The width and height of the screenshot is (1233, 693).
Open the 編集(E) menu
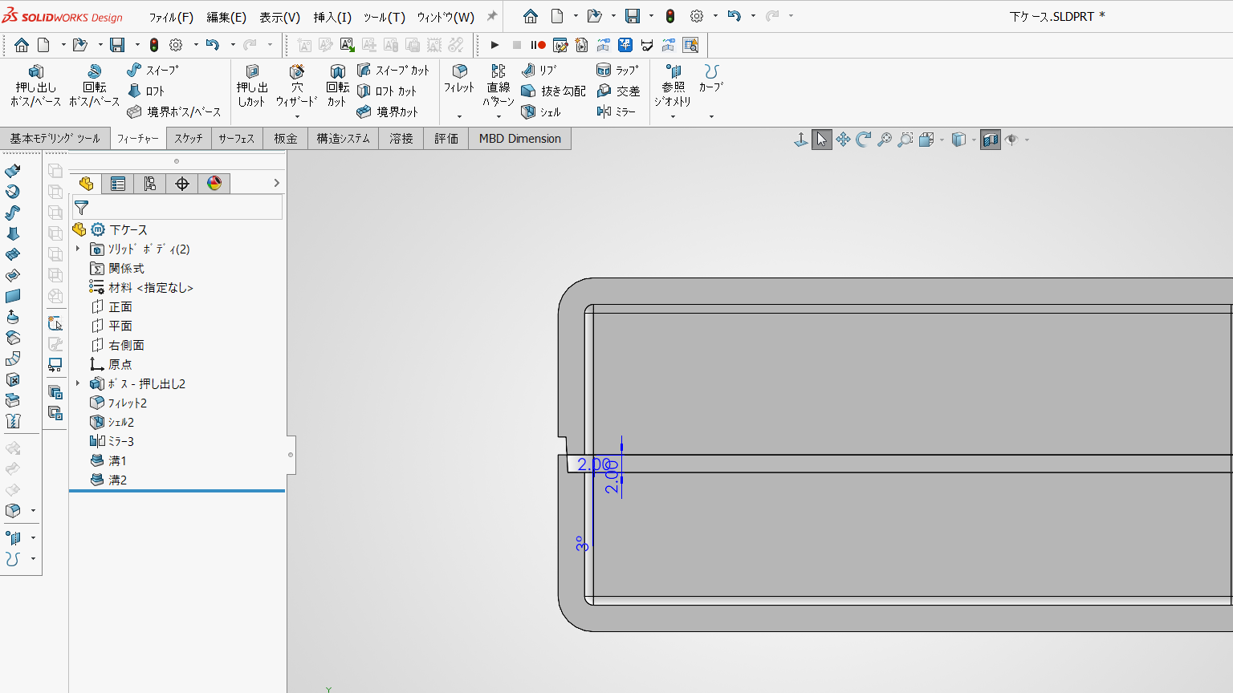(x=226, y=17)
